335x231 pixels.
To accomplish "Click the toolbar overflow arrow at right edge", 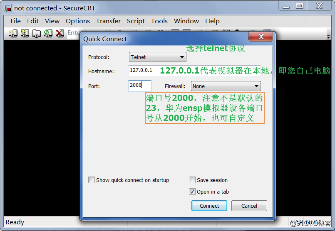I will point(329,37).
